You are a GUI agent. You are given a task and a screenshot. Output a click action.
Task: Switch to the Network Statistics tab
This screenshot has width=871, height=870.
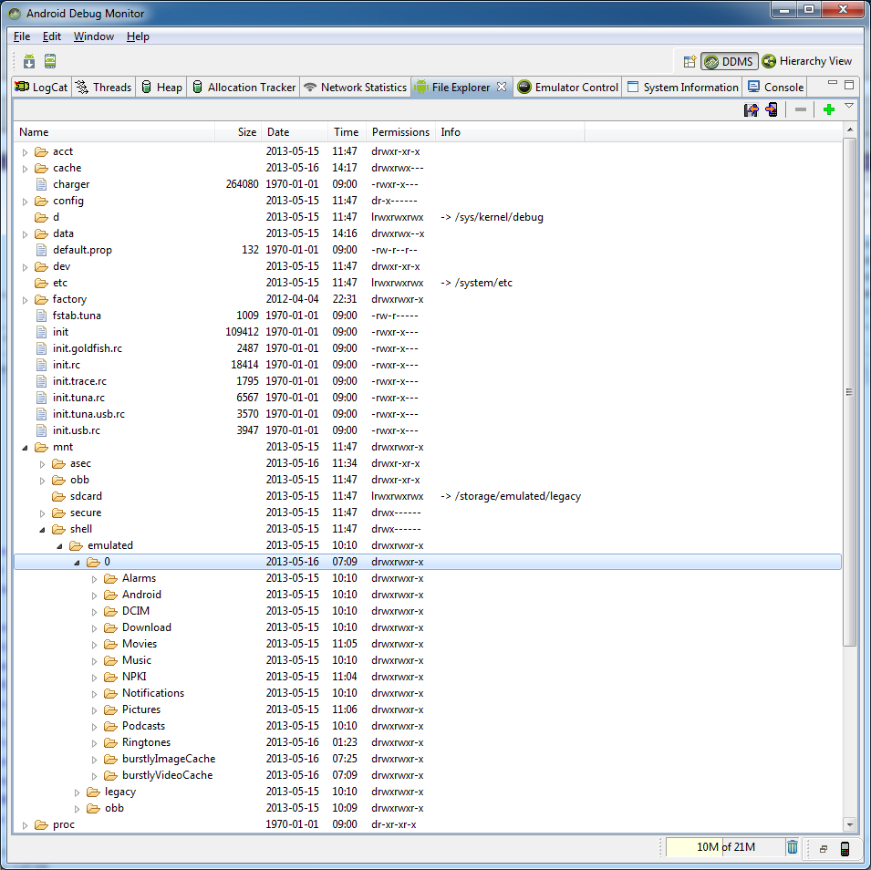pos(356,88)
